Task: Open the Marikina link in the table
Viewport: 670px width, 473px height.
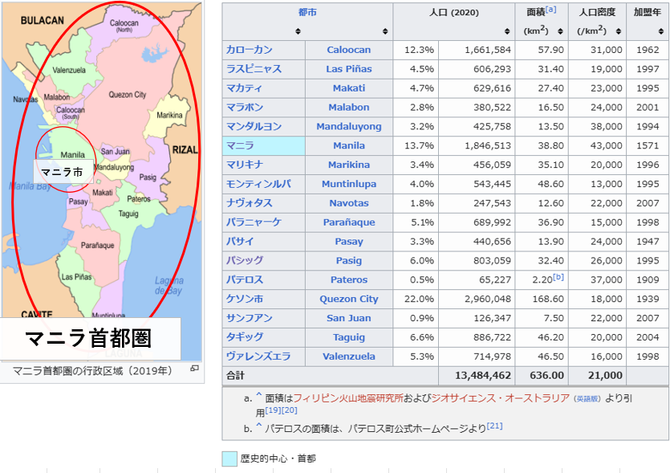Action: [349, 165]
